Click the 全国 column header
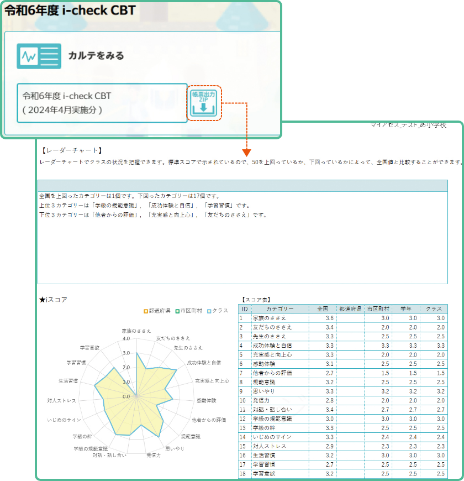464x481 pixels. tap(323, 309)
